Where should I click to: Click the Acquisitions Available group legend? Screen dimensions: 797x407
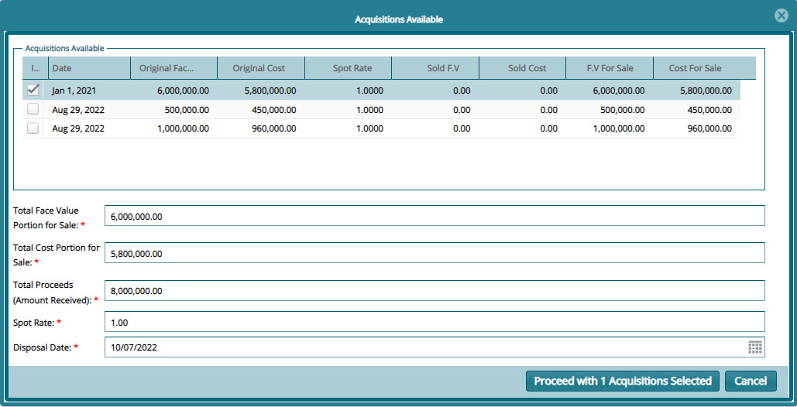point(64,48)
